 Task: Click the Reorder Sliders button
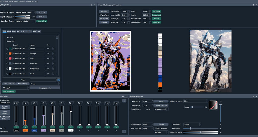[x=5, y=107]
